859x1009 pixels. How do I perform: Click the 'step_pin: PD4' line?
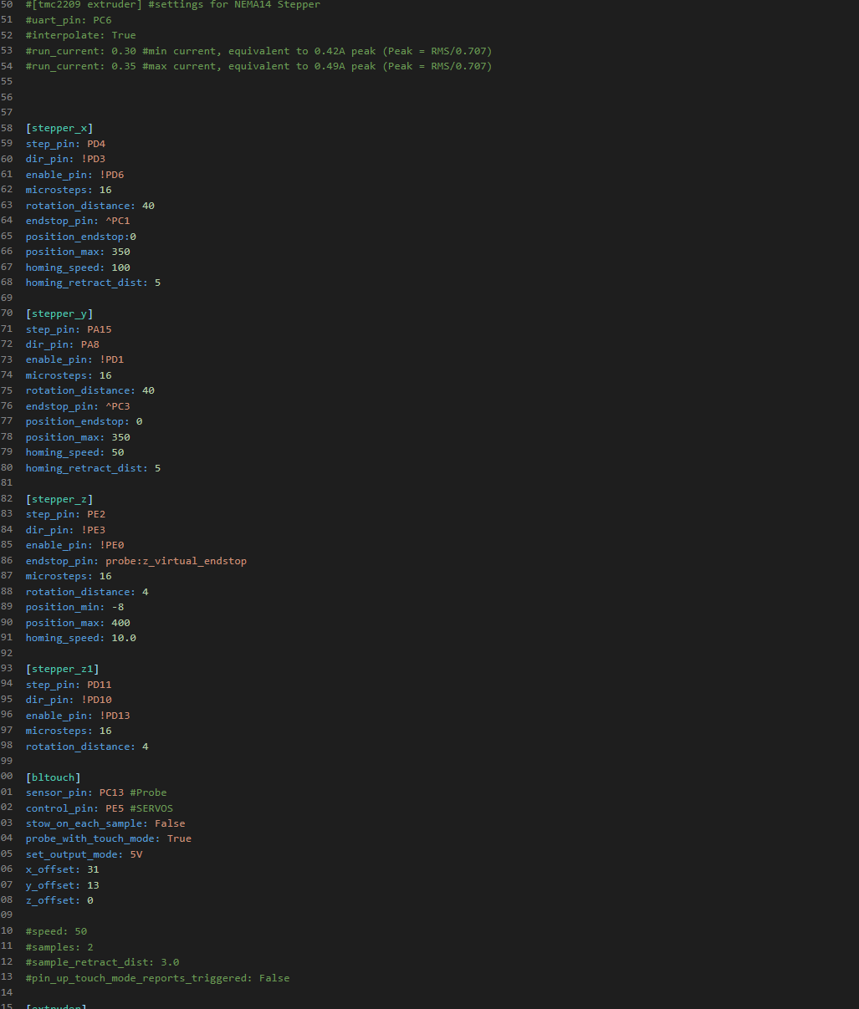(x=65, y=144)
